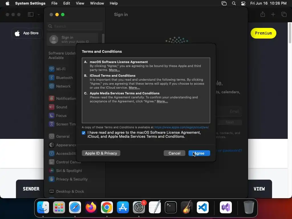Open Control Center in menu bar

point(243,3)
